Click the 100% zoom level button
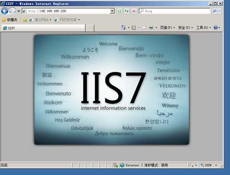Viewport: 230px width, 175px height. pos(206,165)
